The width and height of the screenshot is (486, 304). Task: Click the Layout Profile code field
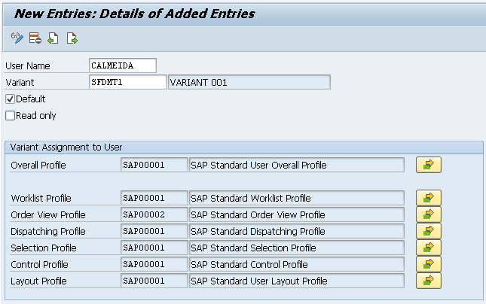click(x=154, y=281)
